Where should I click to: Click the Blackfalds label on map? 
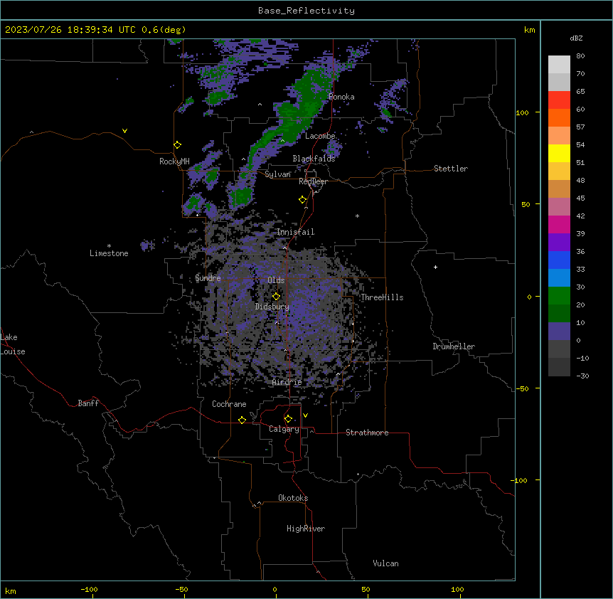(x=314, y=159)
